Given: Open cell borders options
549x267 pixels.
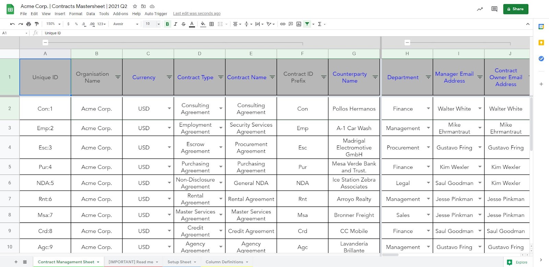Looking at the screenshot, I should [x=212, y=24].
